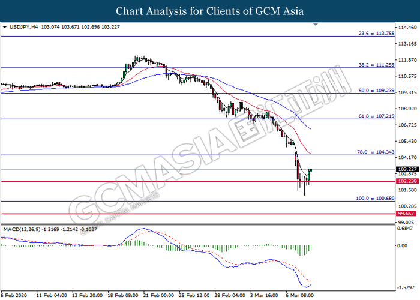Click the 6 Feb 2020 date label
Image resolution: width=420 pixels, height=300 pixels.
point(14,295)
